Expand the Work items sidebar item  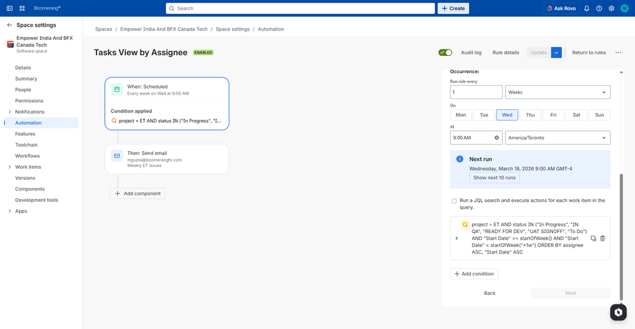click(10, 167)
